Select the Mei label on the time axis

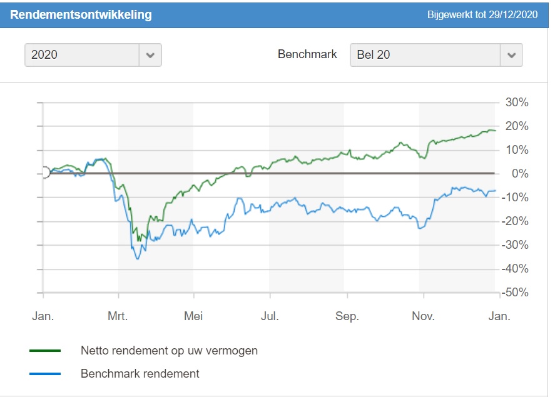click(193, 316)
